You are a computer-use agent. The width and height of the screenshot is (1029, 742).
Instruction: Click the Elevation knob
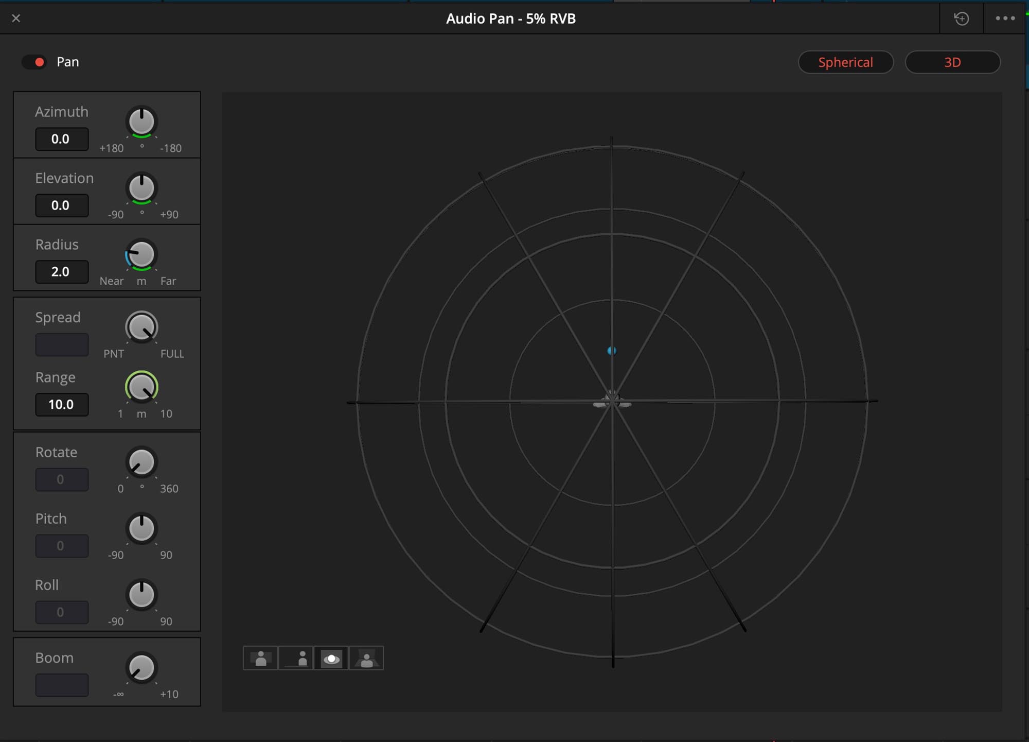[141, 188]
